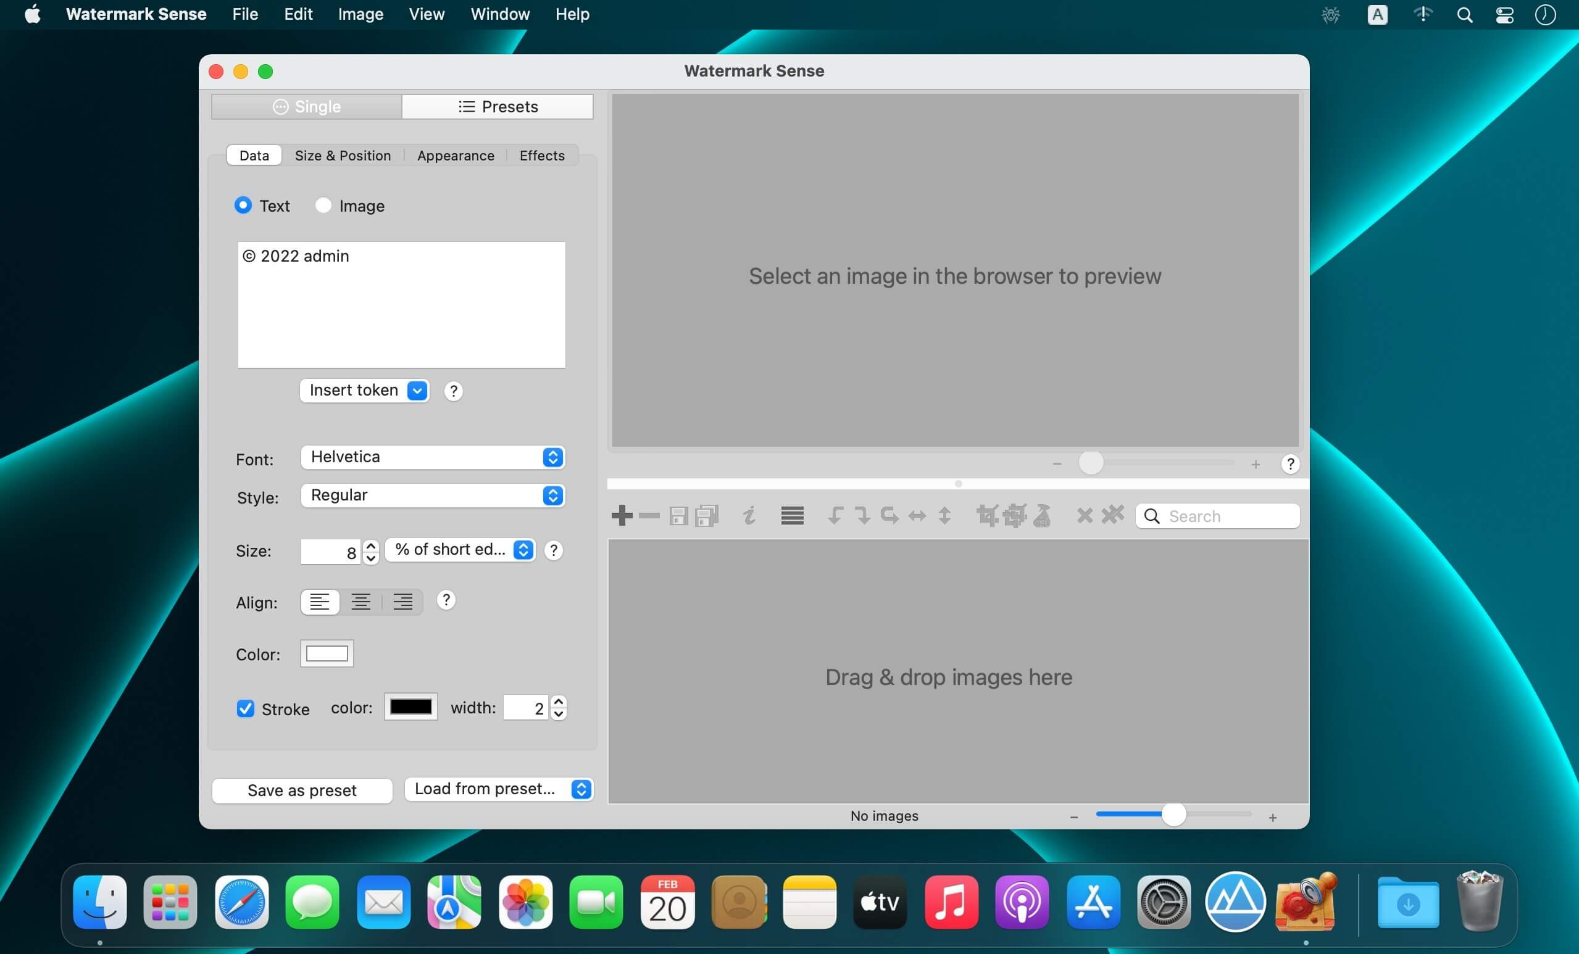Click the bag-shaped toolbar icon after the crop tools

1043,515
